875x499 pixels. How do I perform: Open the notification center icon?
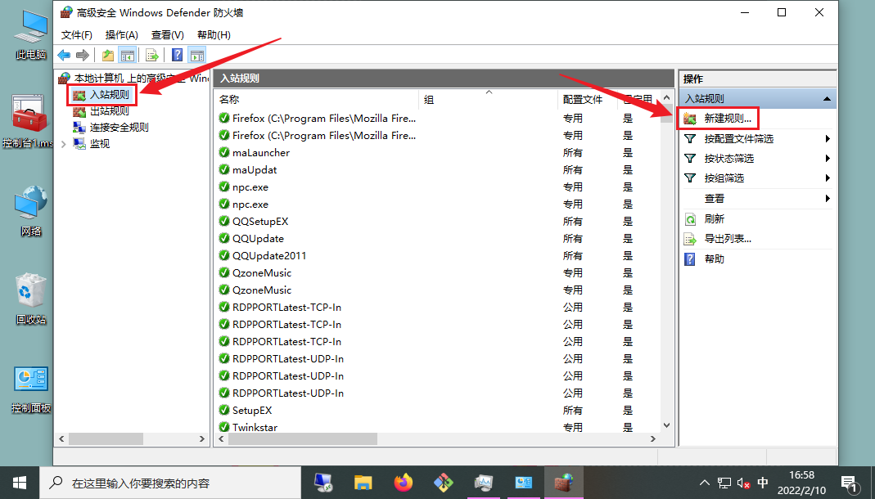(850, 483)
